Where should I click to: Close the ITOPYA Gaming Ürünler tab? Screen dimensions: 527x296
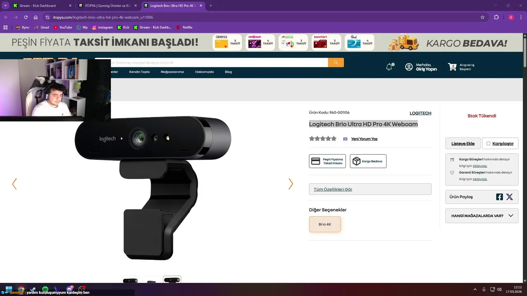(135, 6)
